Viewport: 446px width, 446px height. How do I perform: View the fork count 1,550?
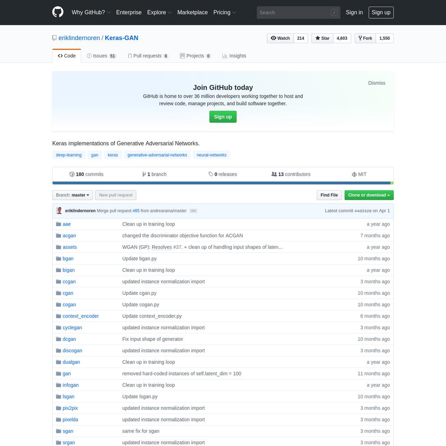pyautogui.click(x=384, y=38)
